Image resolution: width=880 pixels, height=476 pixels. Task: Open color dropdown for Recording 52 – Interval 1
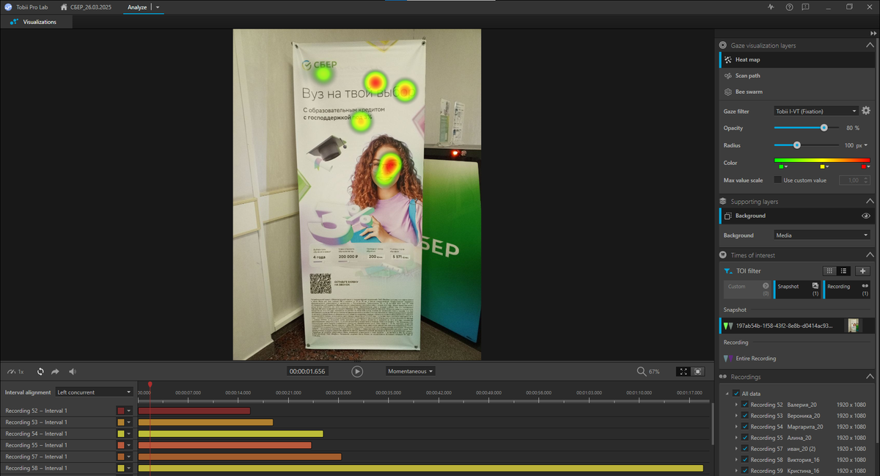click(x=128, y=411)
